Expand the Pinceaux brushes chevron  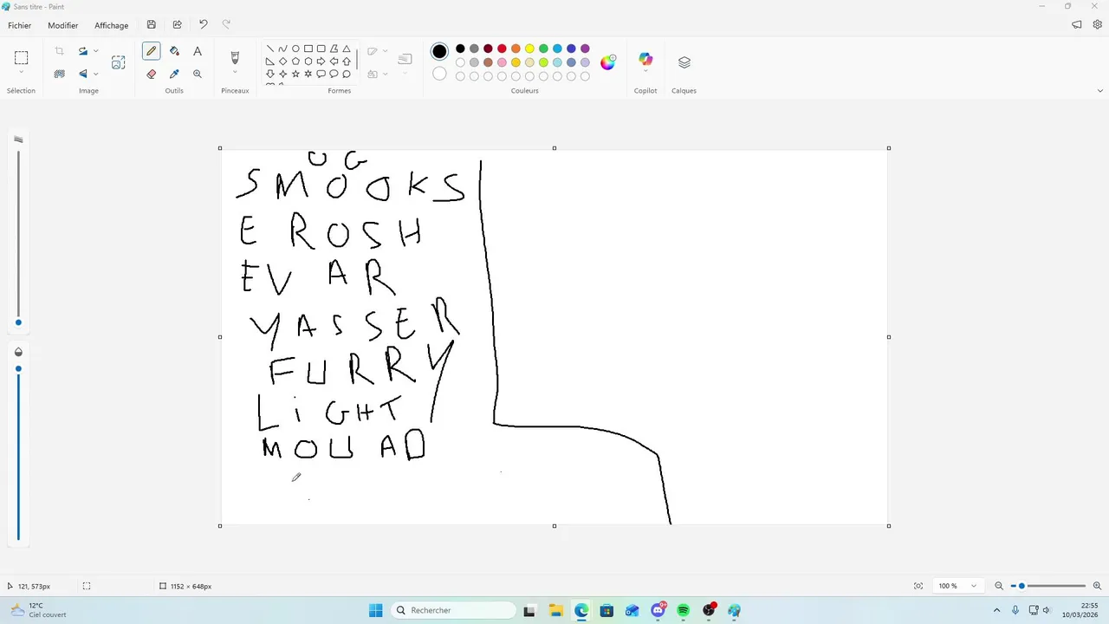[x=234, y=72]
